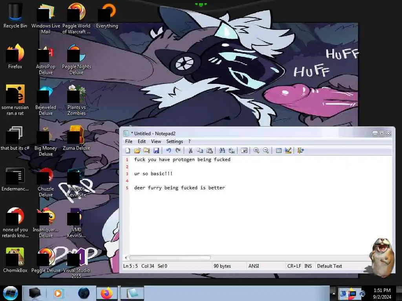Click the Notepad2 title bar document icon
This screenshot has height=301, width=402.
point(126,133)
